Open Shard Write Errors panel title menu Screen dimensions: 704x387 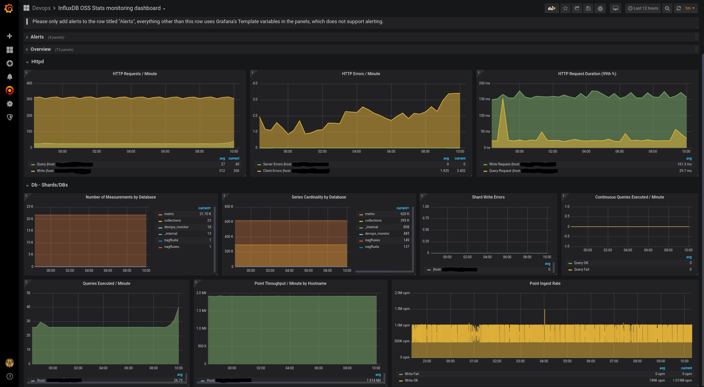coord(488,197)
